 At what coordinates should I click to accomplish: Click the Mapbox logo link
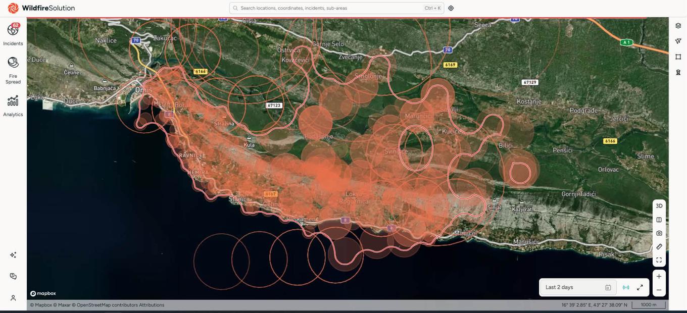pyautogui.click(x=43, y=293)
